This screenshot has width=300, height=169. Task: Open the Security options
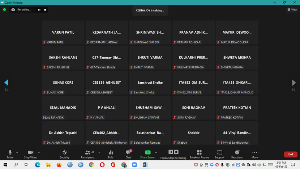[x=64, y=154]
